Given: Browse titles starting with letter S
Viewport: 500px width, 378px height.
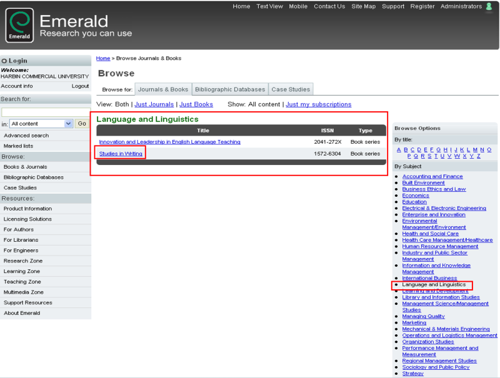Looking at the screenshot, I should tap(429, 156).
